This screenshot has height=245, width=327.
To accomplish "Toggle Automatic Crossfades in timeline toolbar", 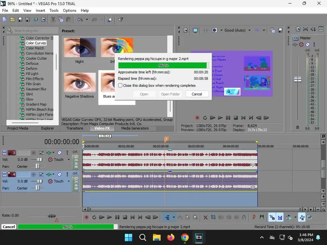I will [280, 218].
